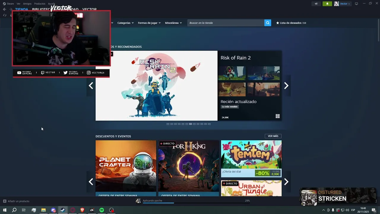Show next featured game arrow

[x=286, y=86]
